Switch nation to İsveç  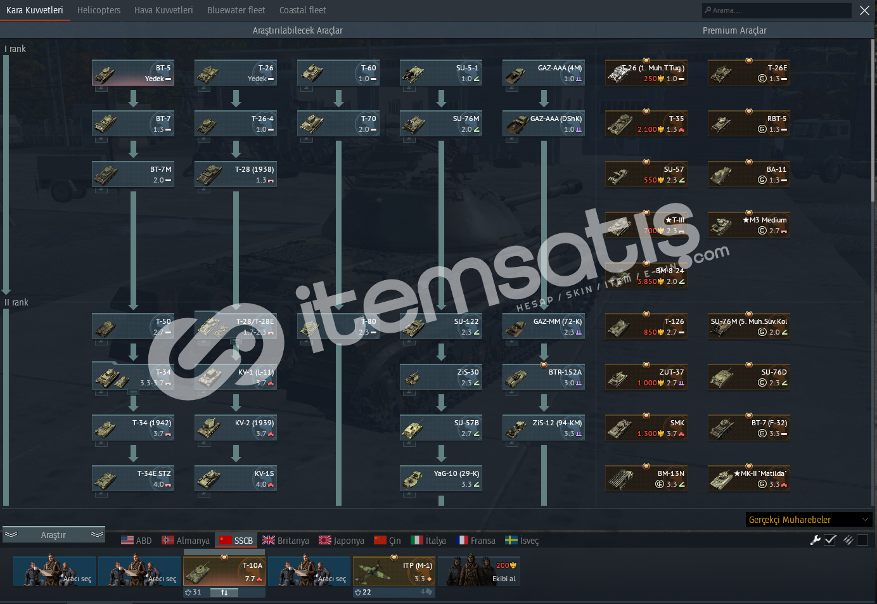tap(522, 541)
